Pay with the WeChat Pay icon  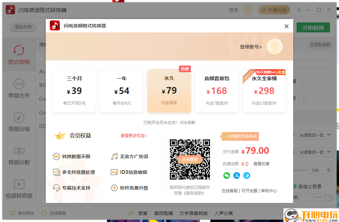click(x=227, y=175)
